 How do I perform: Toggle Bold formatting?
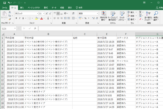(x=16, y=18)
